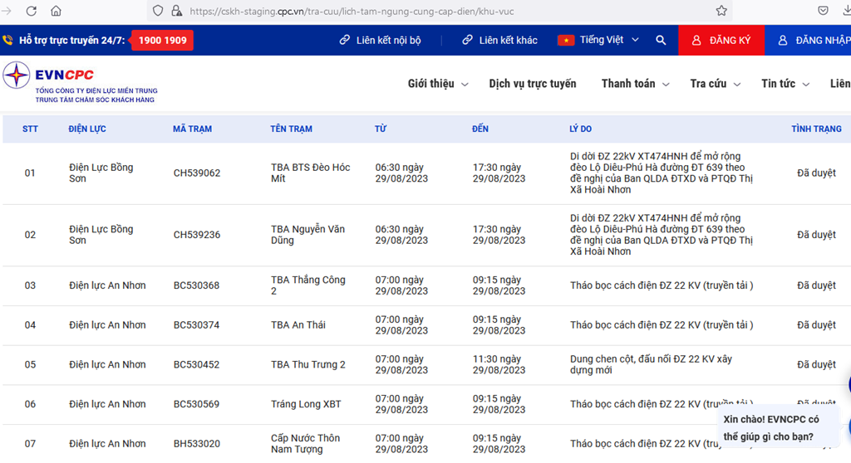Click the browser address bar URL

click(x=352, y=11)
